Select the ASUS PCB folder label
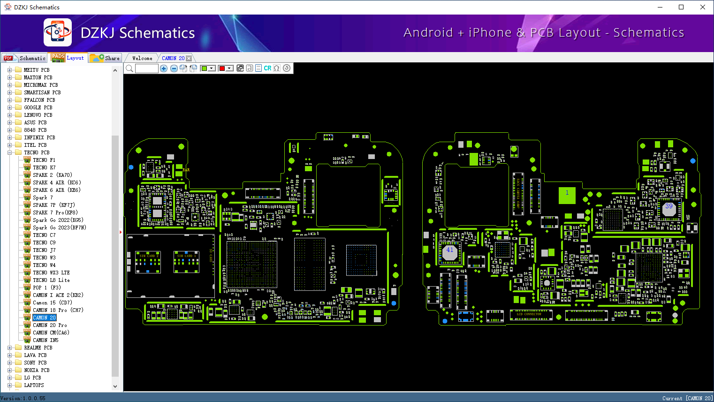This screenshot has height=402, width=714. coord(35,122)
